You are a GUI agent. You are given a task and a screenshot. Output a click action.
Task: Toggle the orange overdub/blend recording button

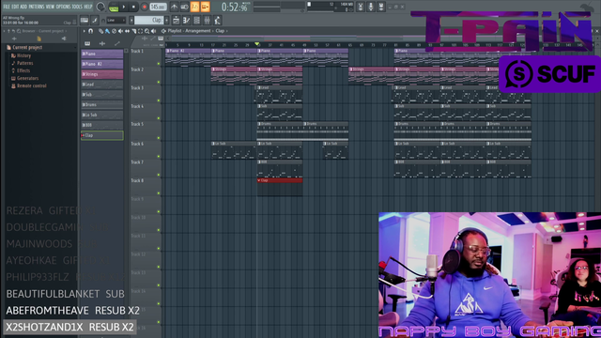pyautogui.click(x=205, y=7)
